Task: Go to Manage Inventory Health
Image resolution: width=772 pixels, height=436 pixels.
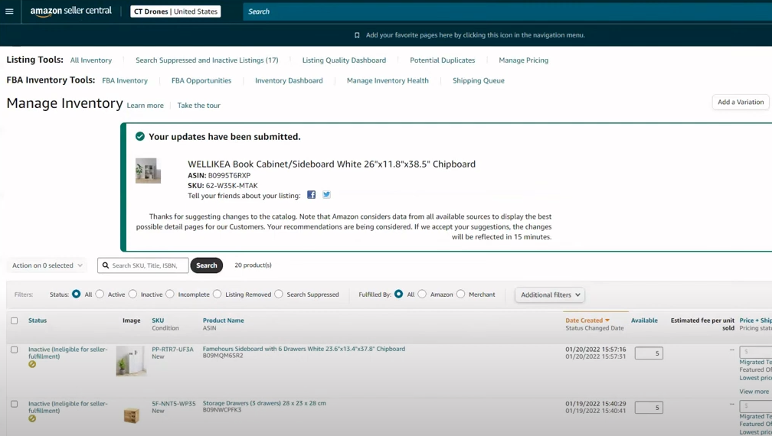Action: 388,80
